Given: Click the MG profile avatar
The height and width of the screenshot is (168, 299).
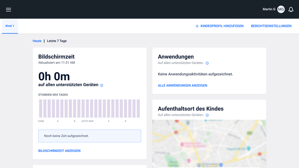Looking at the screenshot, I should pos(281,9).
